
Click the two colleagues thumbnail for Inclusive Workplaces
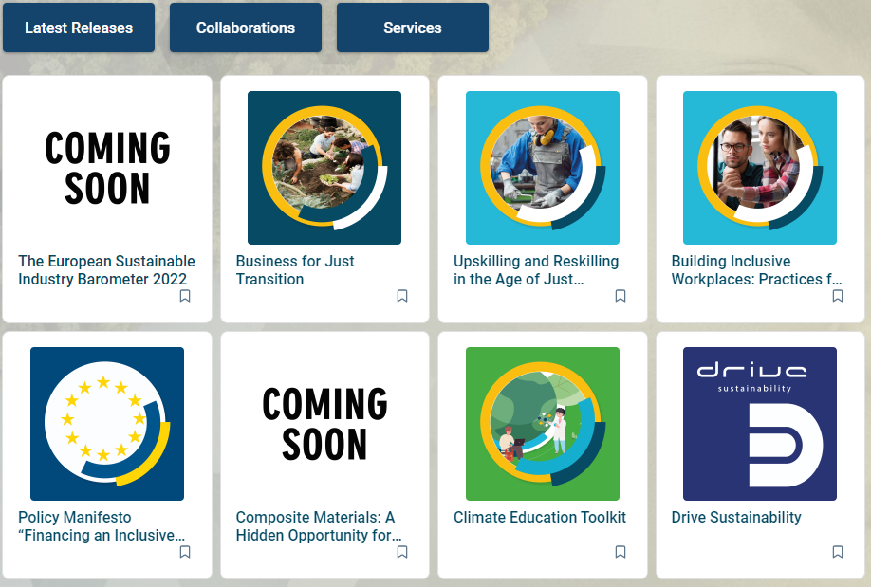coord(760,168)
